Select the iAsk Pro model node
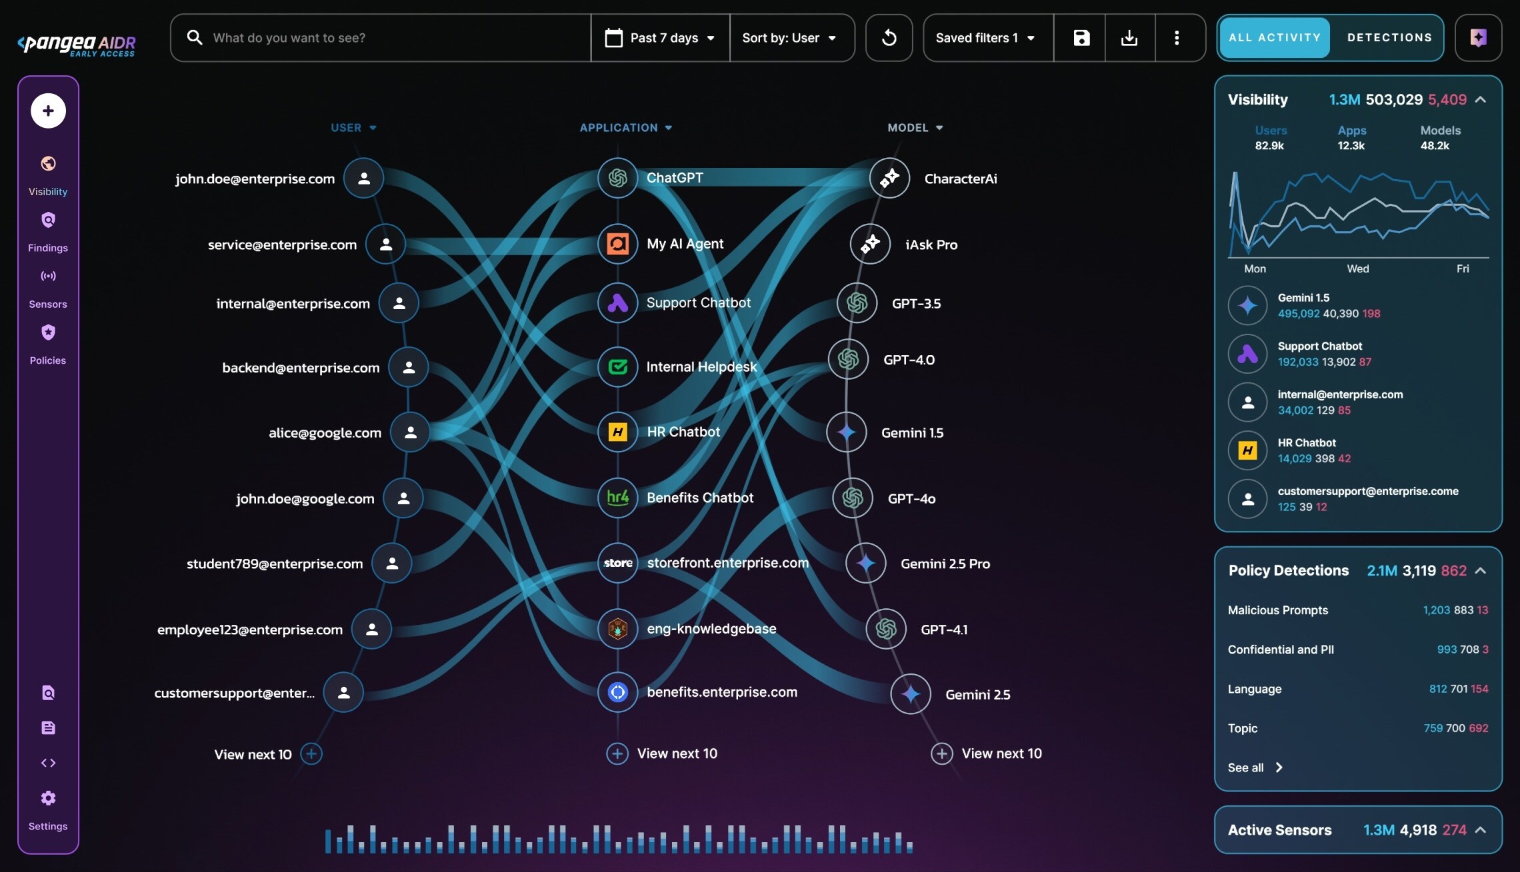The width and height of the screenshot is (1520, 872). 870,244
